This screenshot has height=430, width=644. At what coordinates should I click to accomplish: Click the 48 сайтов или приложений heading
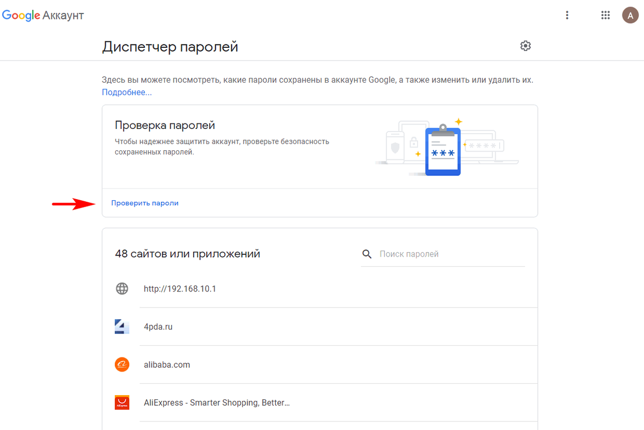187,254
